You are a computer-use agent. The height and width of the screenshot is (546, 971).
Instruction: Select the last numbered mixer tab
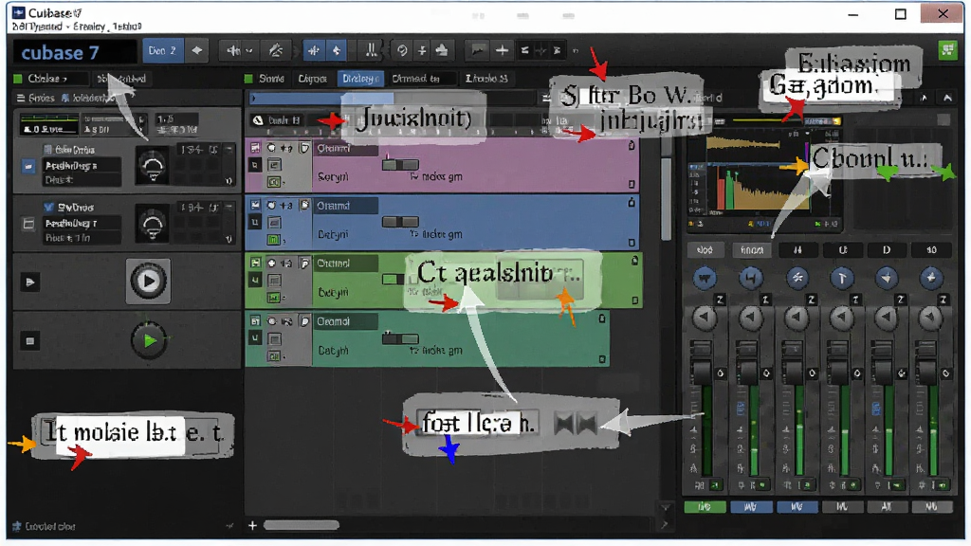click(x=931, y=250)
